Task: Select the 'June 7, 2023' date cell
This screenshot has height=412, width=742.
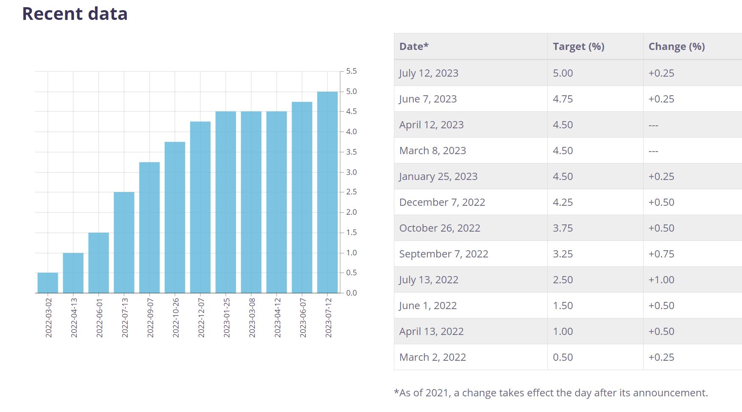Action: click(x=471, y=99)
